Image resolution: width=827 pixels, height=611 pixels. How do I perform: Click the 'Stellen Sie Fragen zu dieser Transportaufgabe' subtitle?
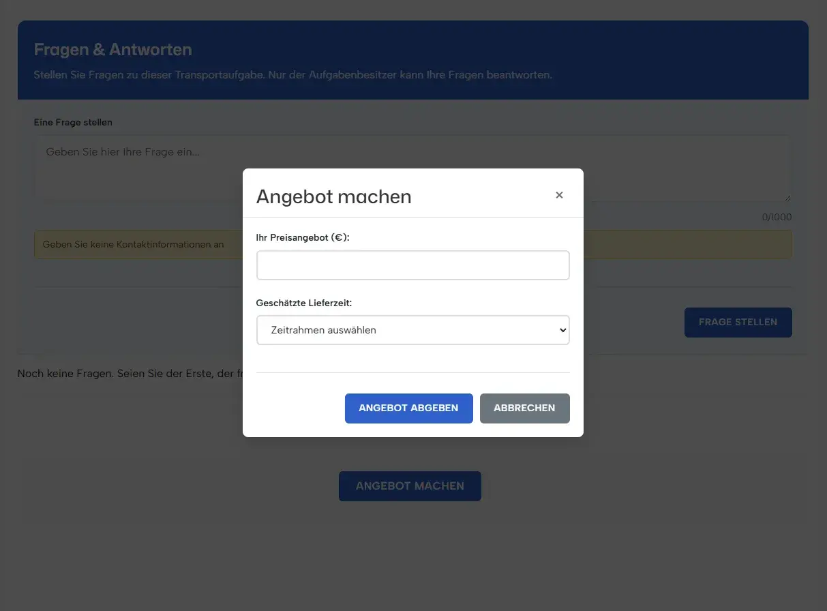(292, 74)
